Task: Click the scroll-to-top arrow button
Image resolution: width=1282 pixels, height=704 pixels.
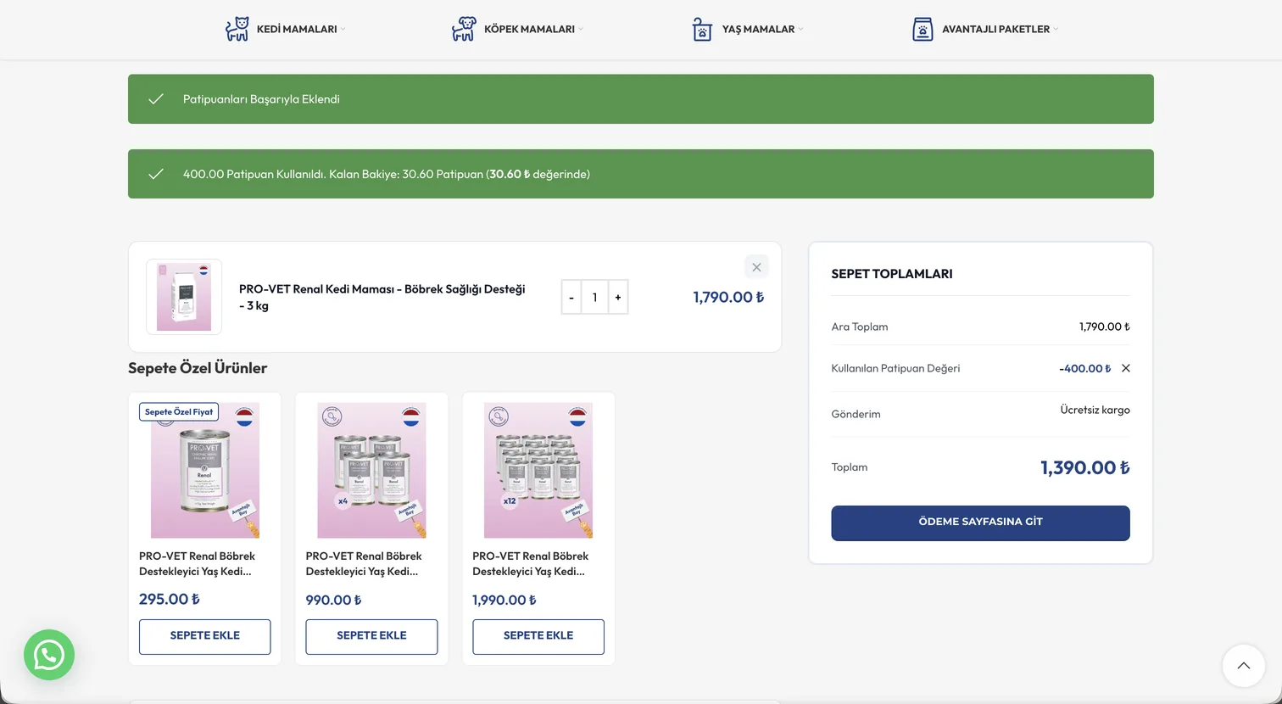Action: coord(1244,666)
